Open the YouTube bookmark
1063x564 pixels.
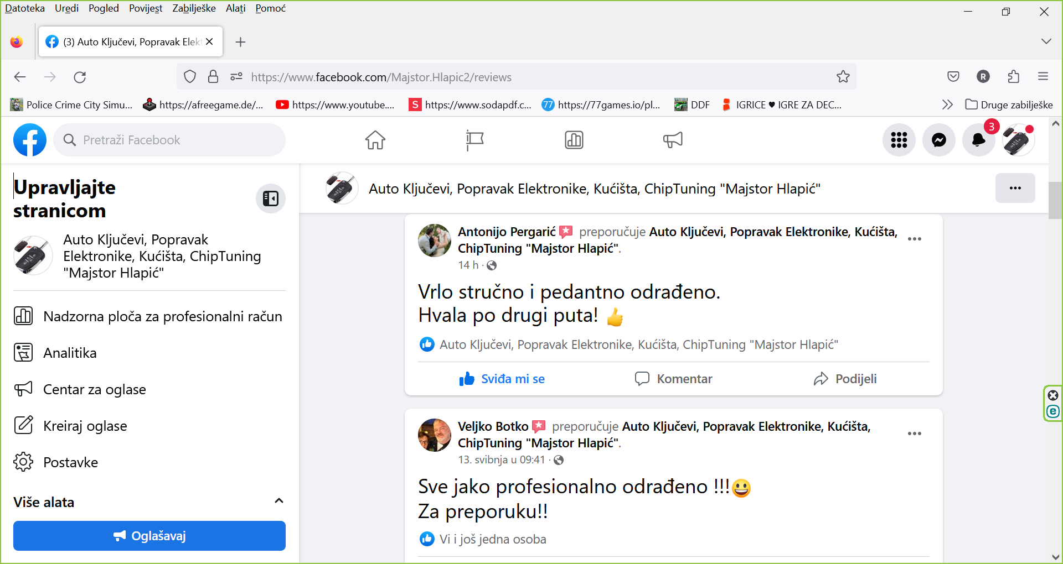(336, 105)
